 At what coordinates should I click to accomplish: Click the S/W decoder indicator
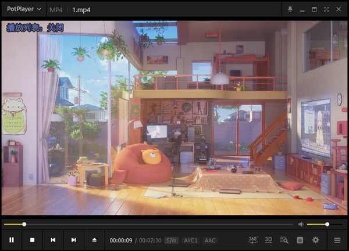171,240
